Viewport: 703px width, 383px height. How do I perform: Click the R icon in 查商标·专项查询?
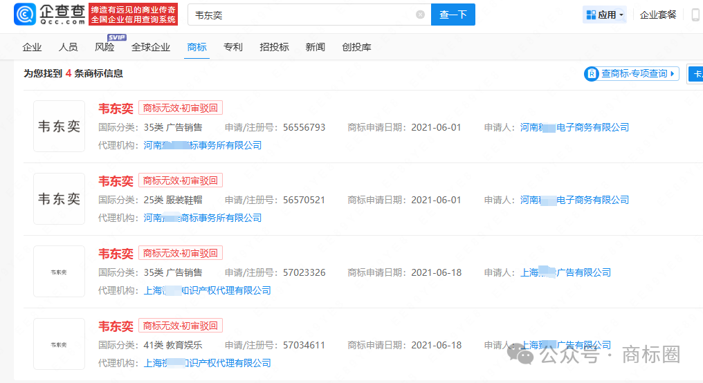(x=592, y=73)
